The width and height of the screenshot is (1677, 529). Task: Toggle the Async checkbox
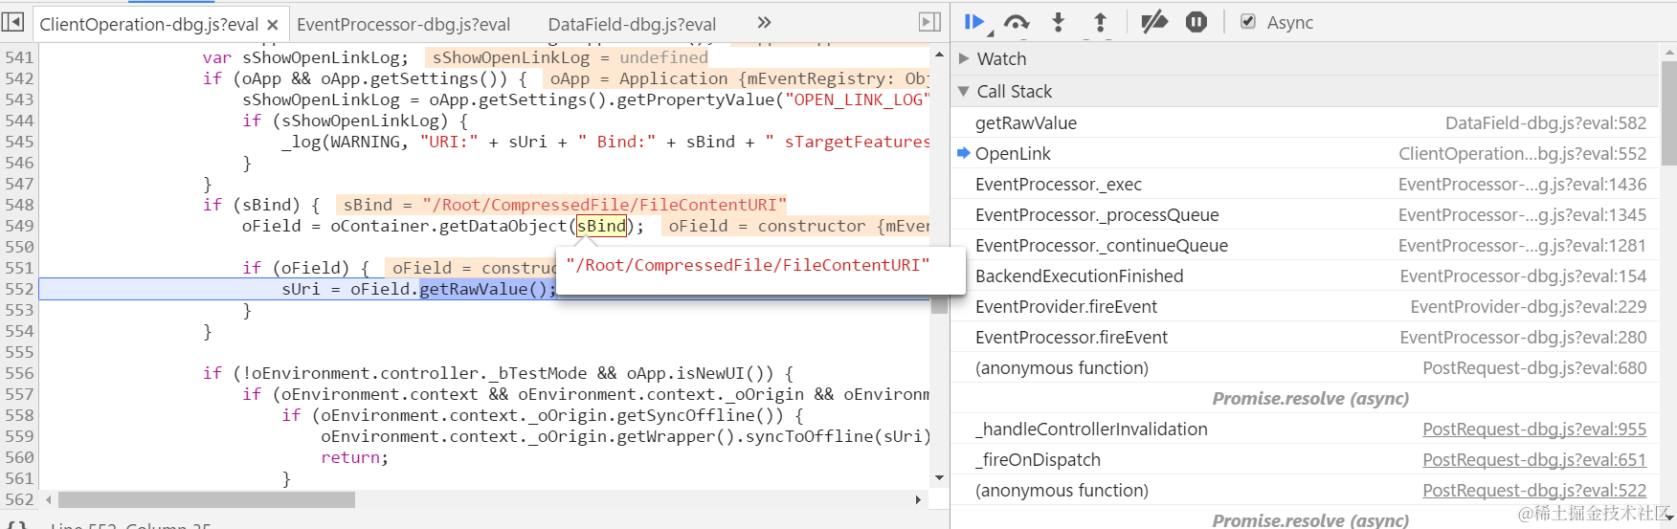pyautogui.click(x=1248, y=22)
